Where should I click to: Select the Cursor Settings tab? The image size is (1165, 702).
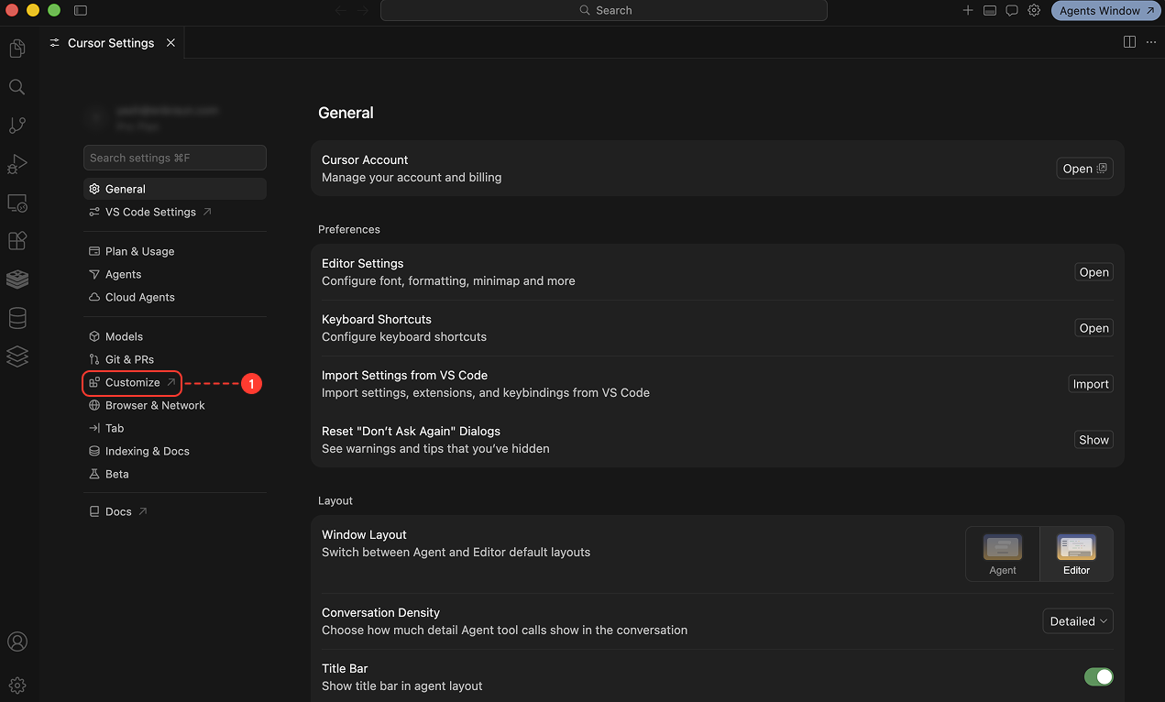coord(111,43)
